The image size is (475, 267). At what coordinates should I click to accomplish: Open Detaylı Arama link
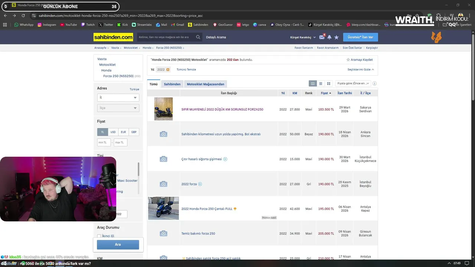pos(216,37)
